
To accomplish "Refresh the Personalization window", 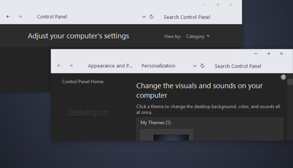I will pyautogui.click(x=203, y=66).
